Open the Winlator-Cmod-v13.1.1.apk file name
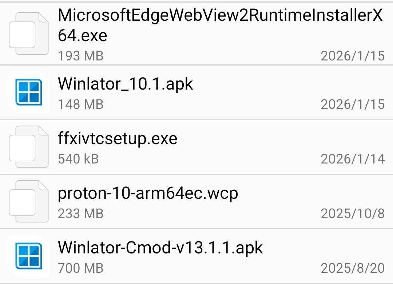Screen dimensions: 393x284 click(x=160, y=248)
